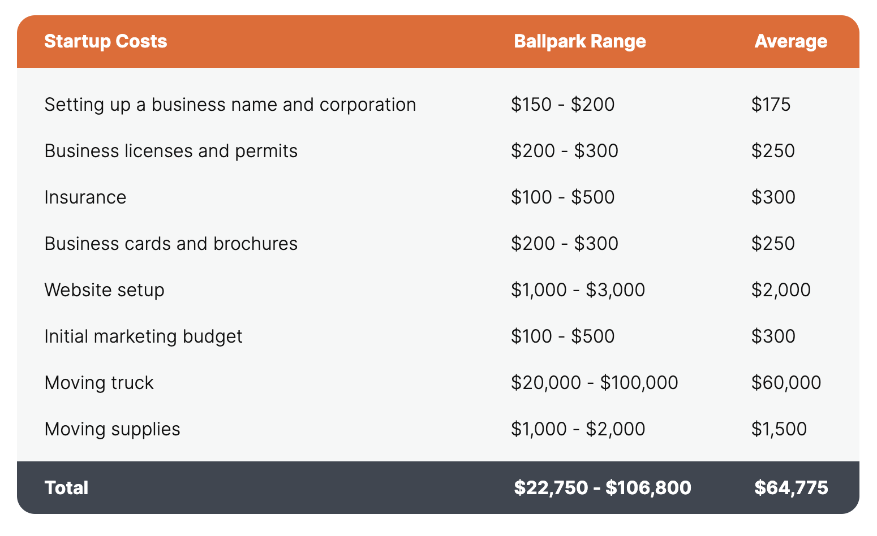Click the Average column header
The height and width of the screenshot is (536, 877).
(x=790, y=41)
